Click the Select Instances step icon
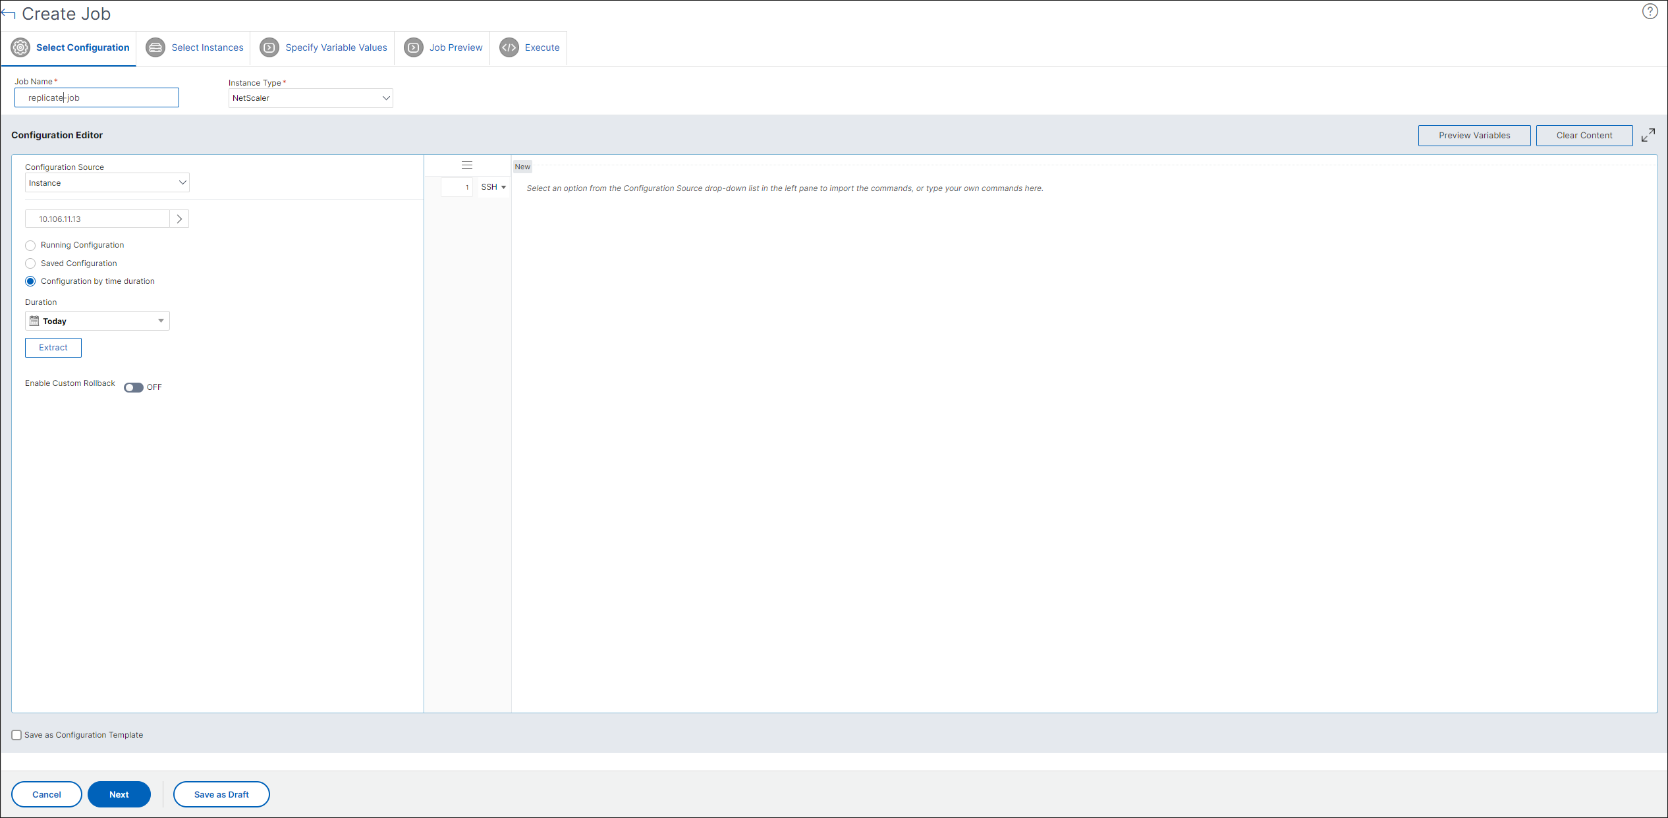Image resolution: width=1668 pixels, height=818 pixels. click(155, 47)
